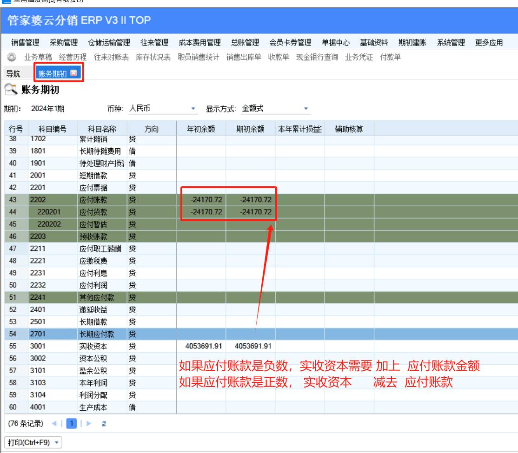Open the 显示方式 金额式 dropdown
The image size is (518, 453).
click(306, 109)
